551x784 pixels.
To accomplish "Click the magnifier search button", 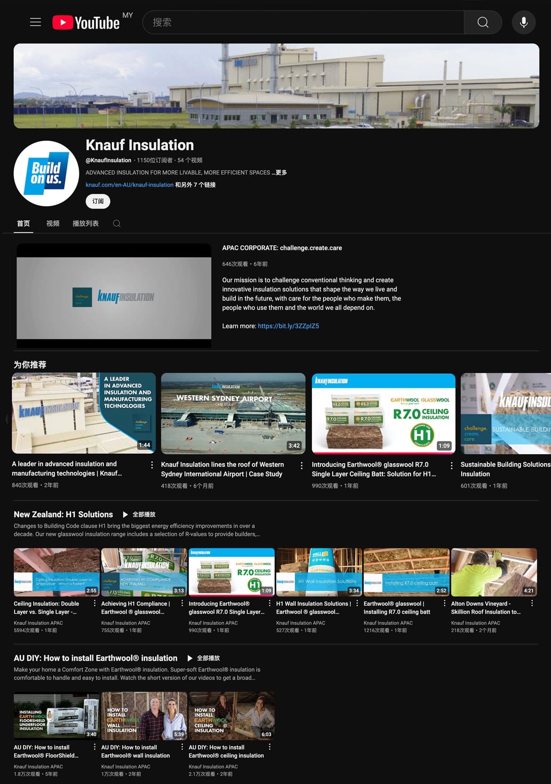I will (x=482, y=22).
